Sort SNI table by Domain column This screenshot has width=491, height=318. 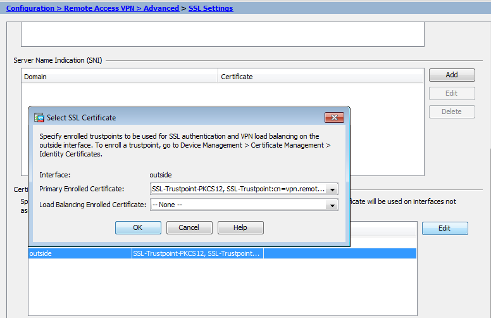pos(120,77)
